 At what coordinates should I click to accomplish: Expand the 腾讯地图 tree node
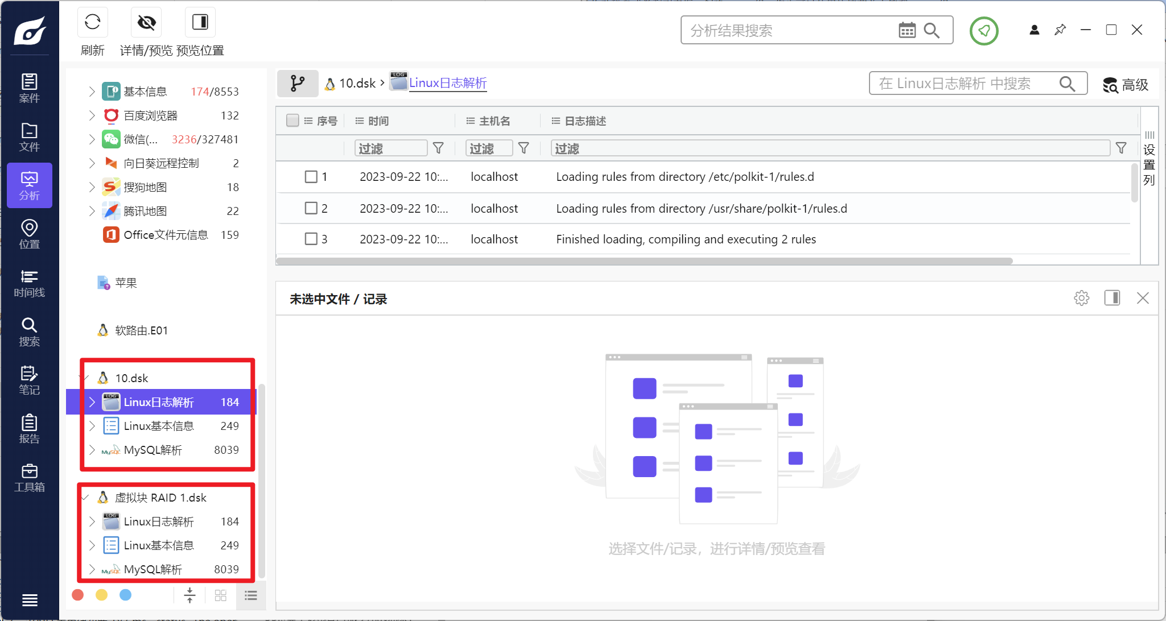point(92,211)
